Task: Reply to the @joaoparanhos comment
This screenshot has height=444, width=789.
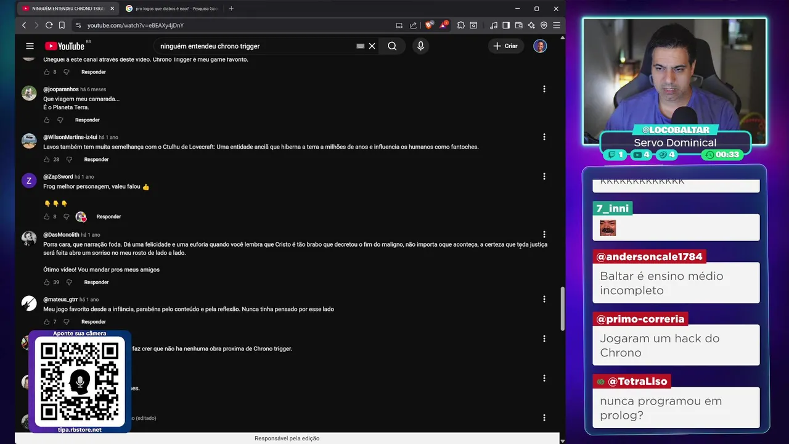Action: pos(87,120)
